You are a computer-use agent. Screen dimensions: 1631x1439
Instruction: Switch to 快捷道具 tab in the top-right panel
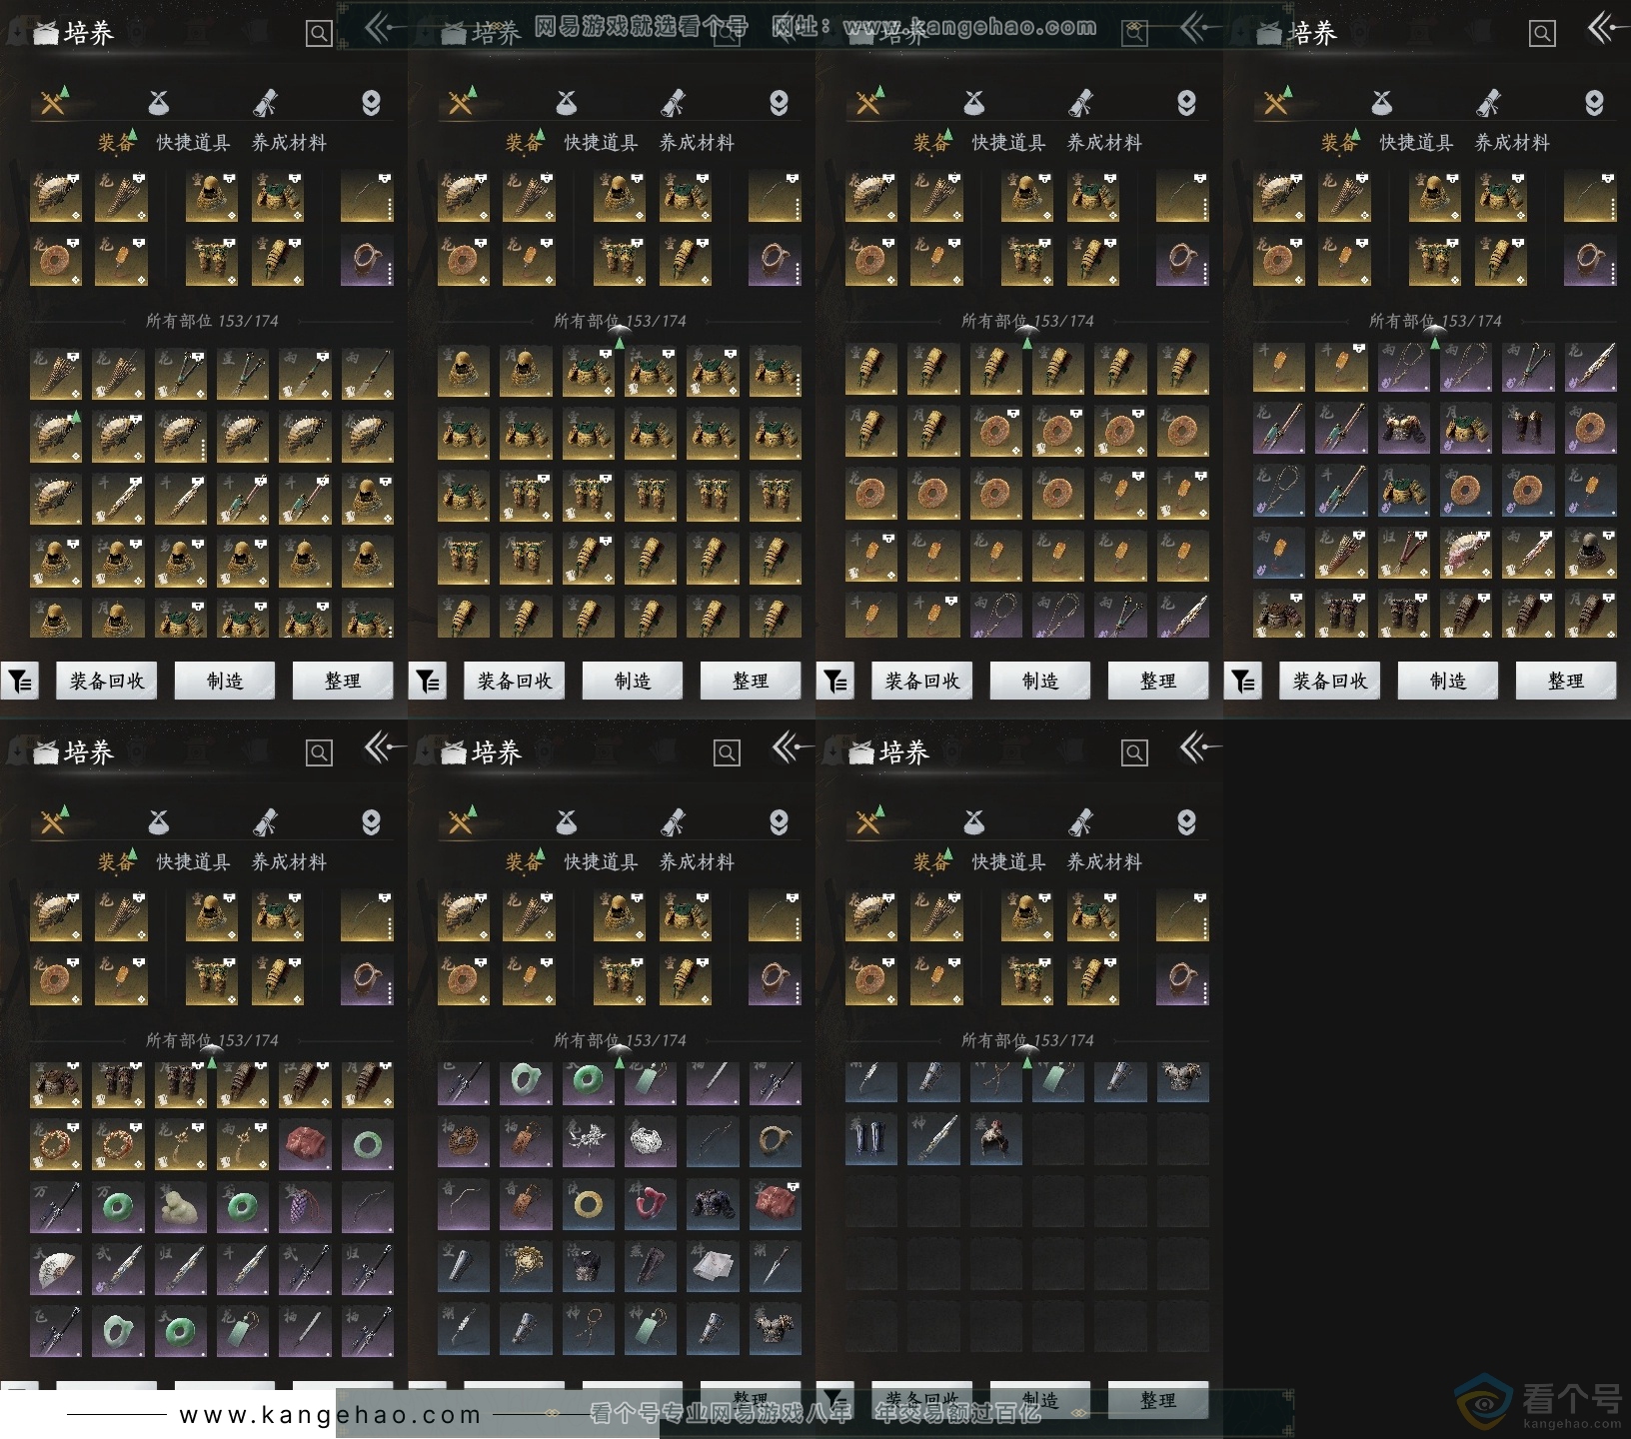tap(1416, 143)
